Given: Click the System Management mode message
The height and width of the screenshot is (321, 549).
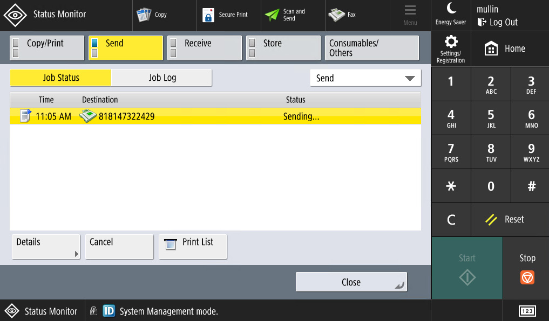Looking at the screenshot, I should pos(169,311).
